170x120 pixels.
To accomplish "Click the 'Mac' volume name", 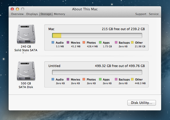I will pos(51,29).
